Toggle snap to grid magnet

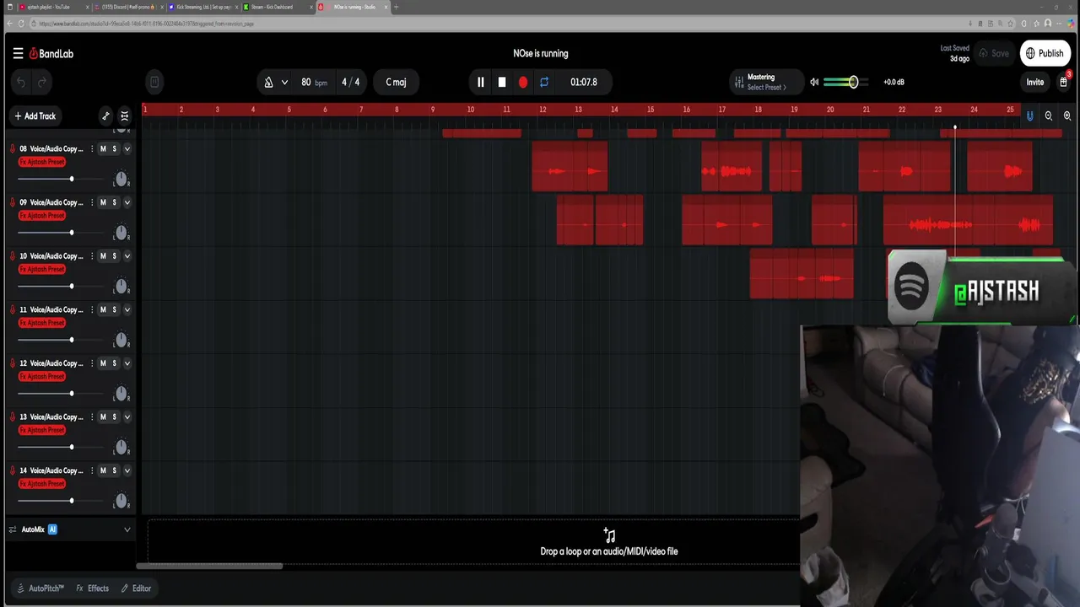tap(1029, 115)
